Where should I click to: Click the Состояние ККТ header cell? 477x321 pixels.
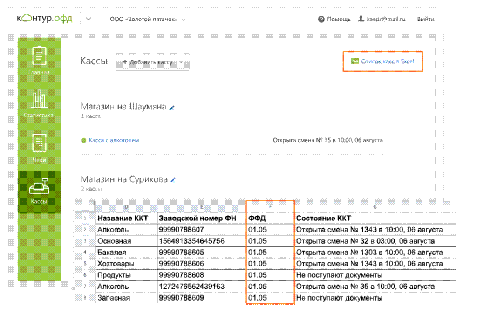click(x=375, y=218)
